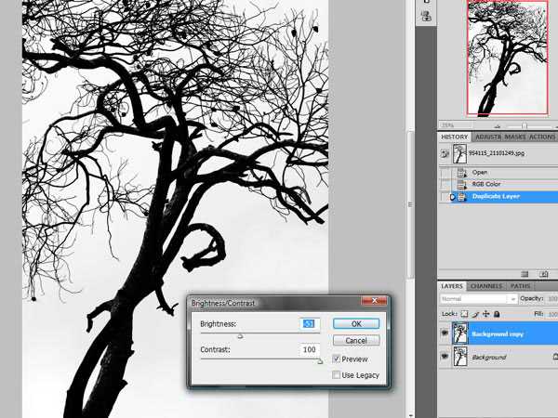Click the Navigator preview thumbnail
The height and width of the screenshot is (418, 558).
pyautogui.click(x=508, y=58)
